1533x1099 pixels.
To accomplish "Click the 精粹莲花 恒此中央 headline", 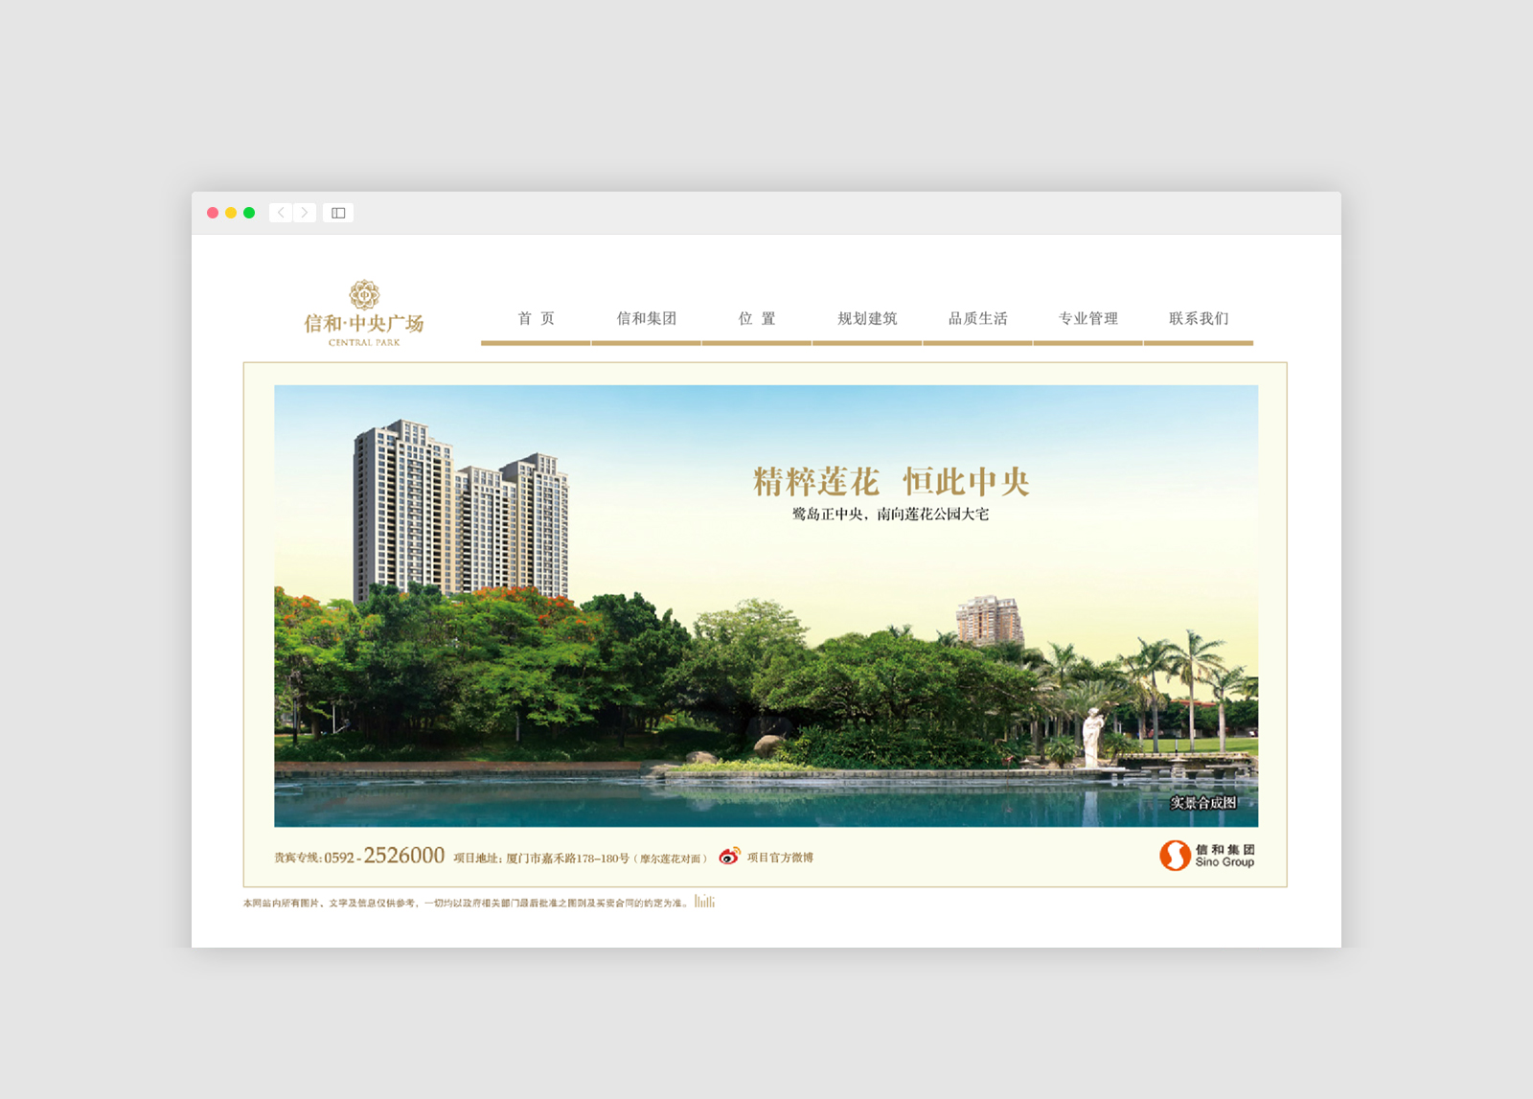I will point(891,481).
